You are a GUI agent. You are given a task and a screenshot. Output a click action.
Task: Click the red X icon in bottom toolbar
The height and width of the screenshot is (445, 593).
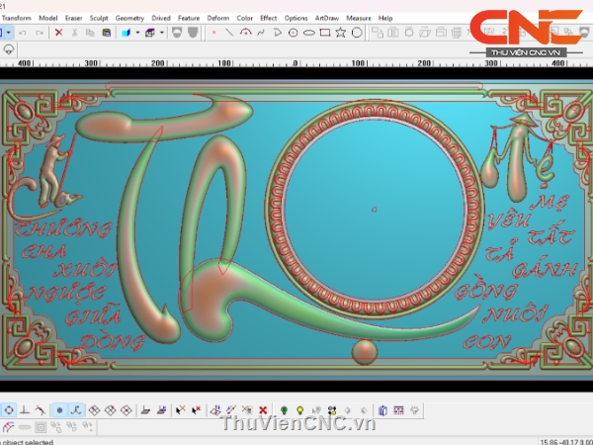point(263,409)
